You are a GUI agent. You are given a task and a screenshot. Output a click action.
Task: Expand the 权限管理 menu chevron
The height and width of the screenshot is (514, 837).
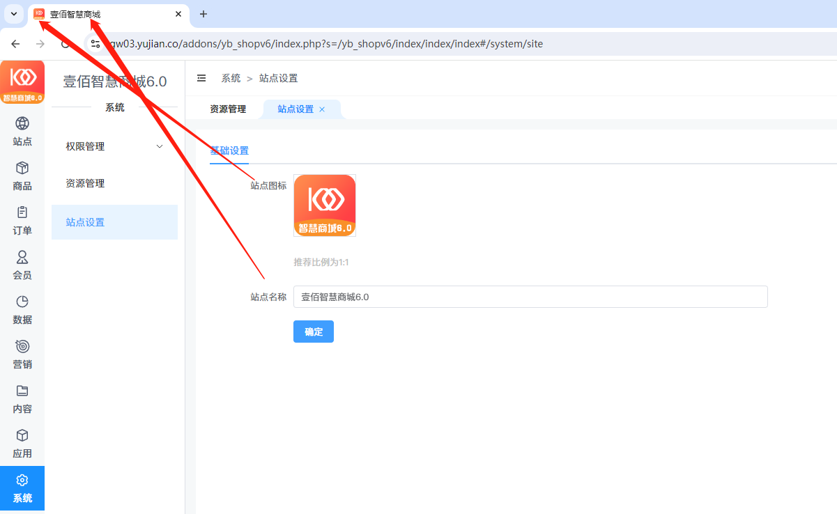click(160, 146)
